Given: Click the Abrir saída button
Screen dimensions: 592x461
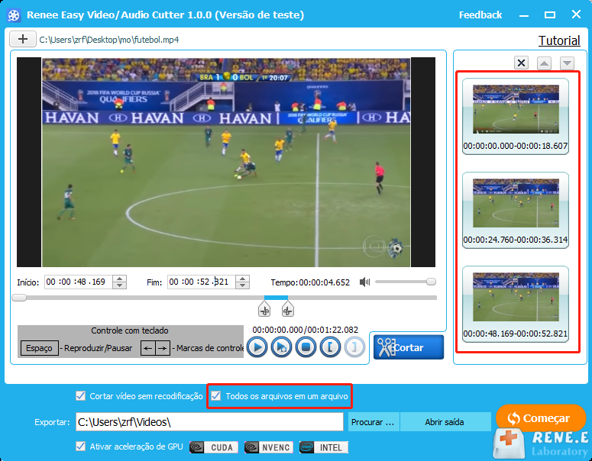Looking at the screenshot, I should 445,422.
